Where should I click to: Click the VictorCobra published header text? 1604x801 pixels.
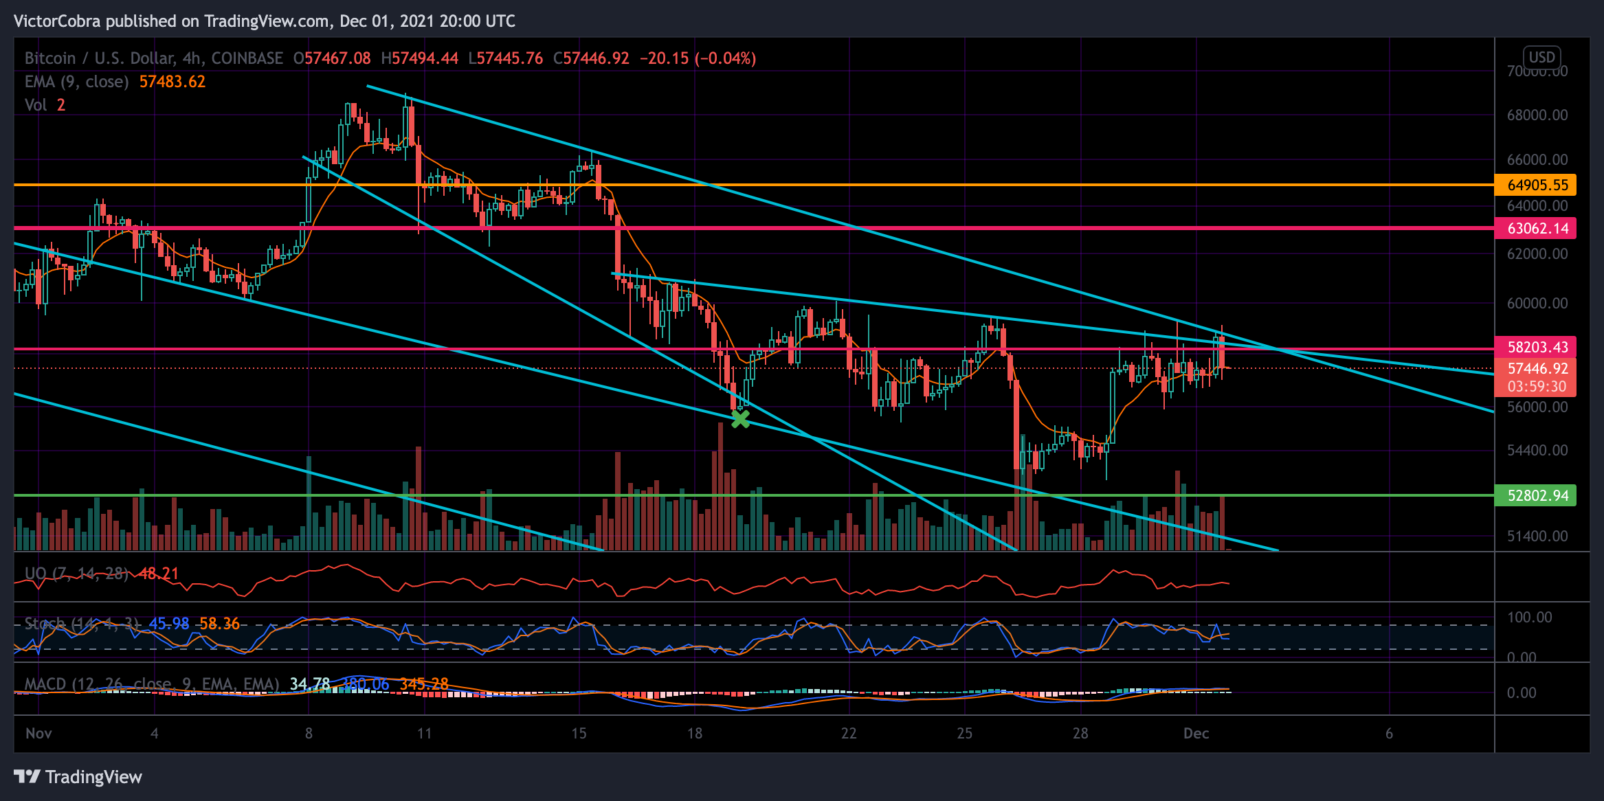click(265, 21)
